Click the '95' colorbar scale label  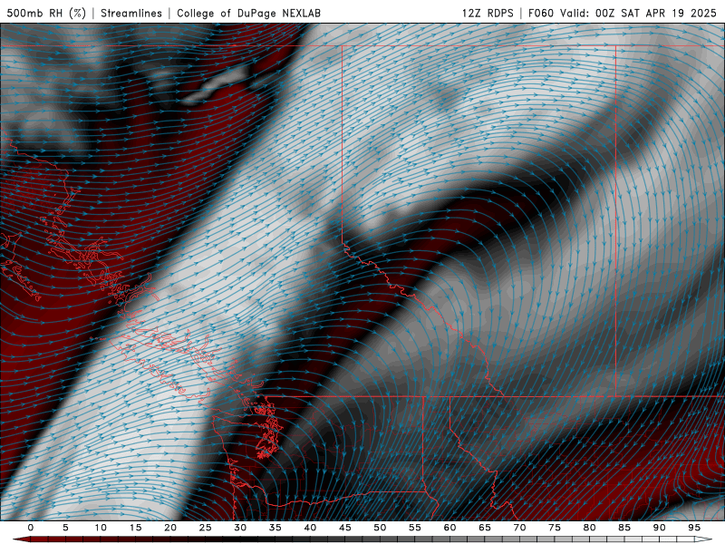(694, 528)
